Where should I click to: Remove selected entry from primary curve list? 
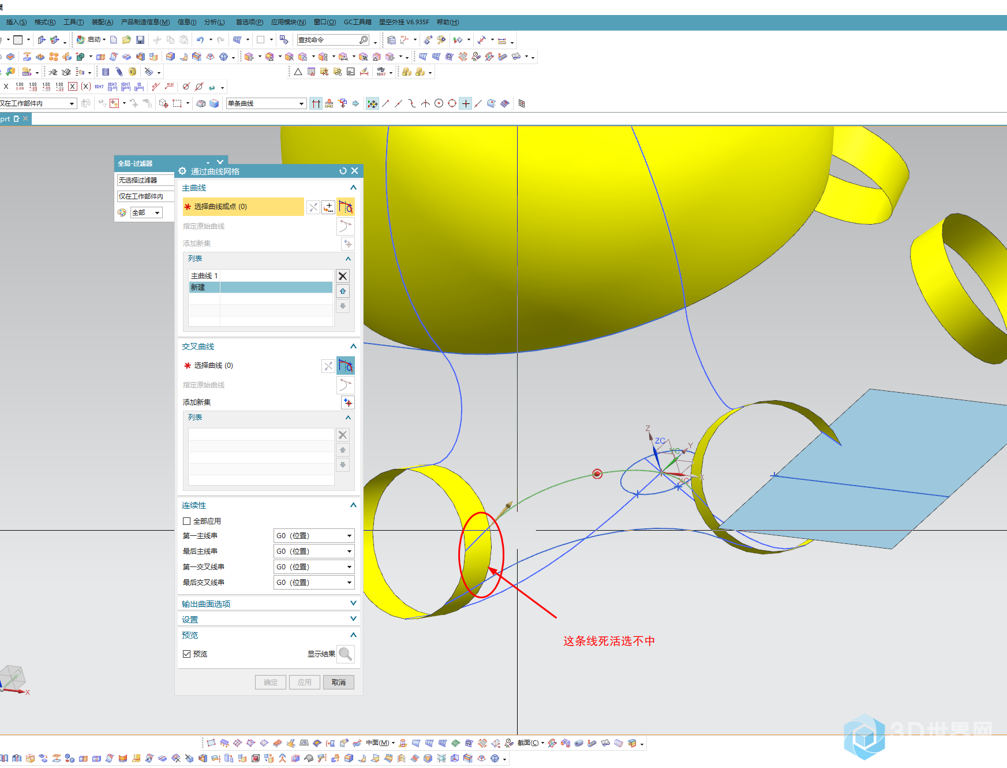(x=343, y=276)
